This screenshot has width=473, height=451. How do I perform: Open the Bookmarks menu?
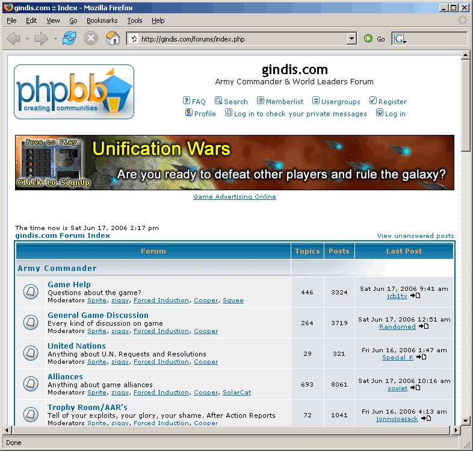click(102, 20)
